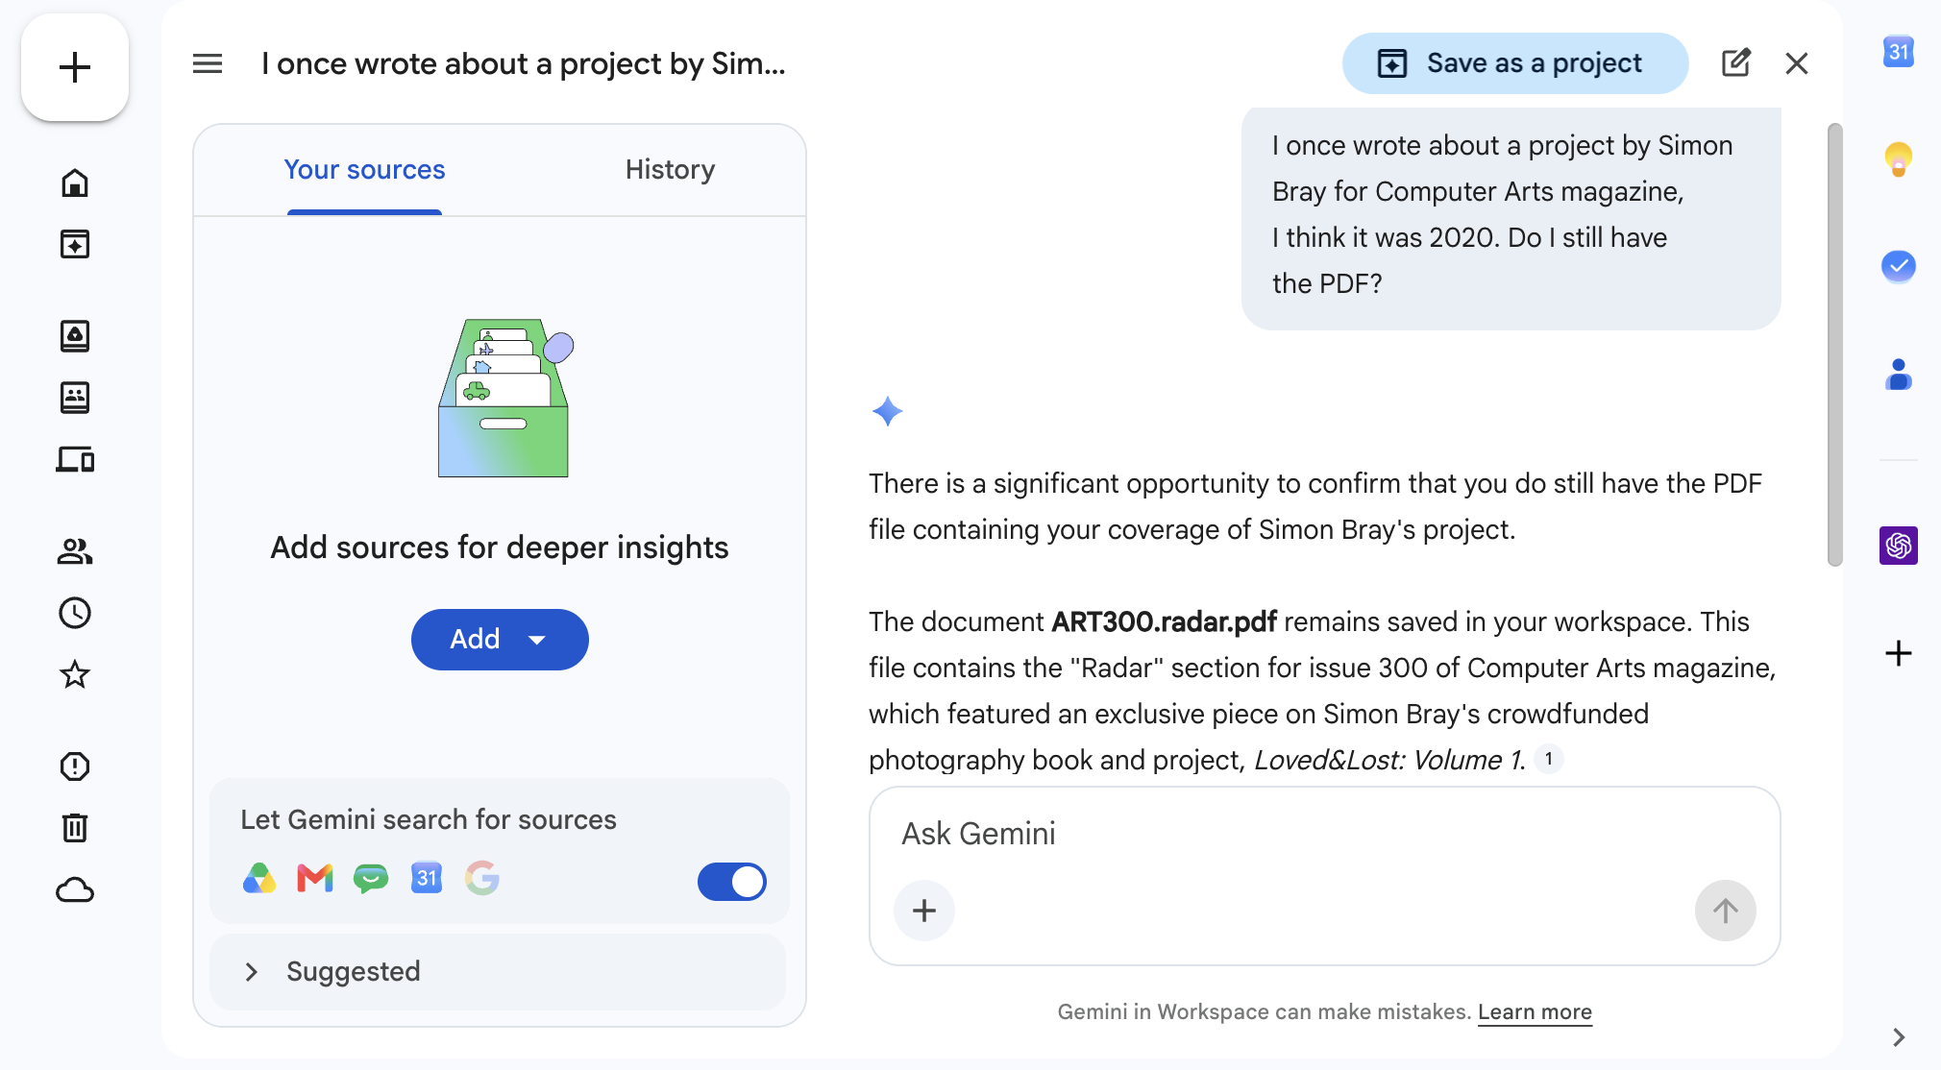1941x1070 pixels.
Task: Toggle Let Gemini search for sources switch
Action: (x=732, y=882)
